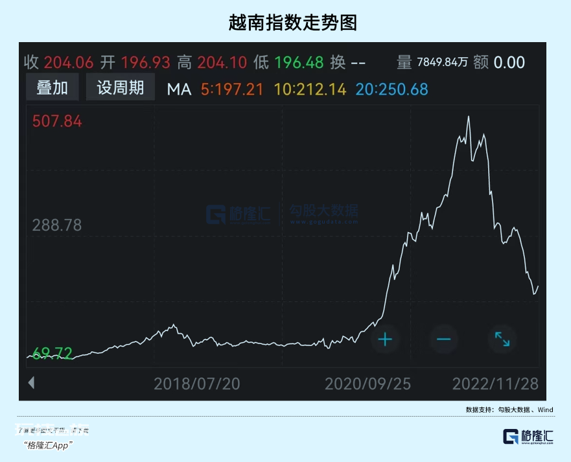Viewport: 571px width, 462px height.
Task: Click the “格隆汇App” text
Action: pos(48,445)
